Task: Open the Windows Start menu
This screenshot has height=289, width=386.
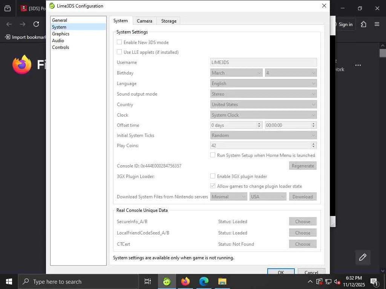Action: point(9,281)
